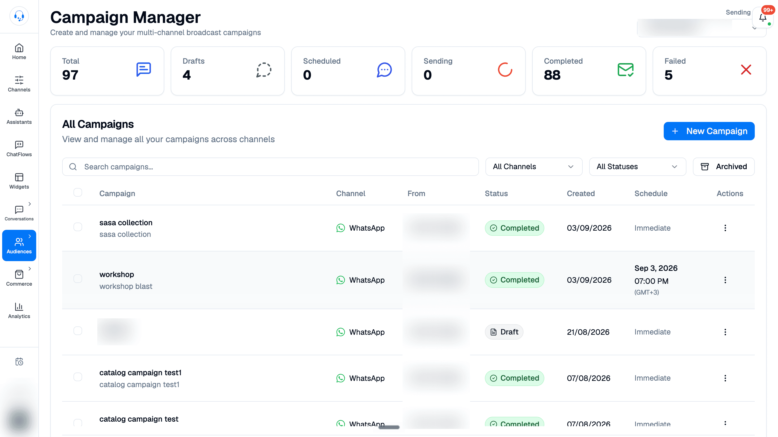Click the Drafts dashed bubble icon
Screen dimensions: 778x437
pyautogui.click(x=264, y=70)
